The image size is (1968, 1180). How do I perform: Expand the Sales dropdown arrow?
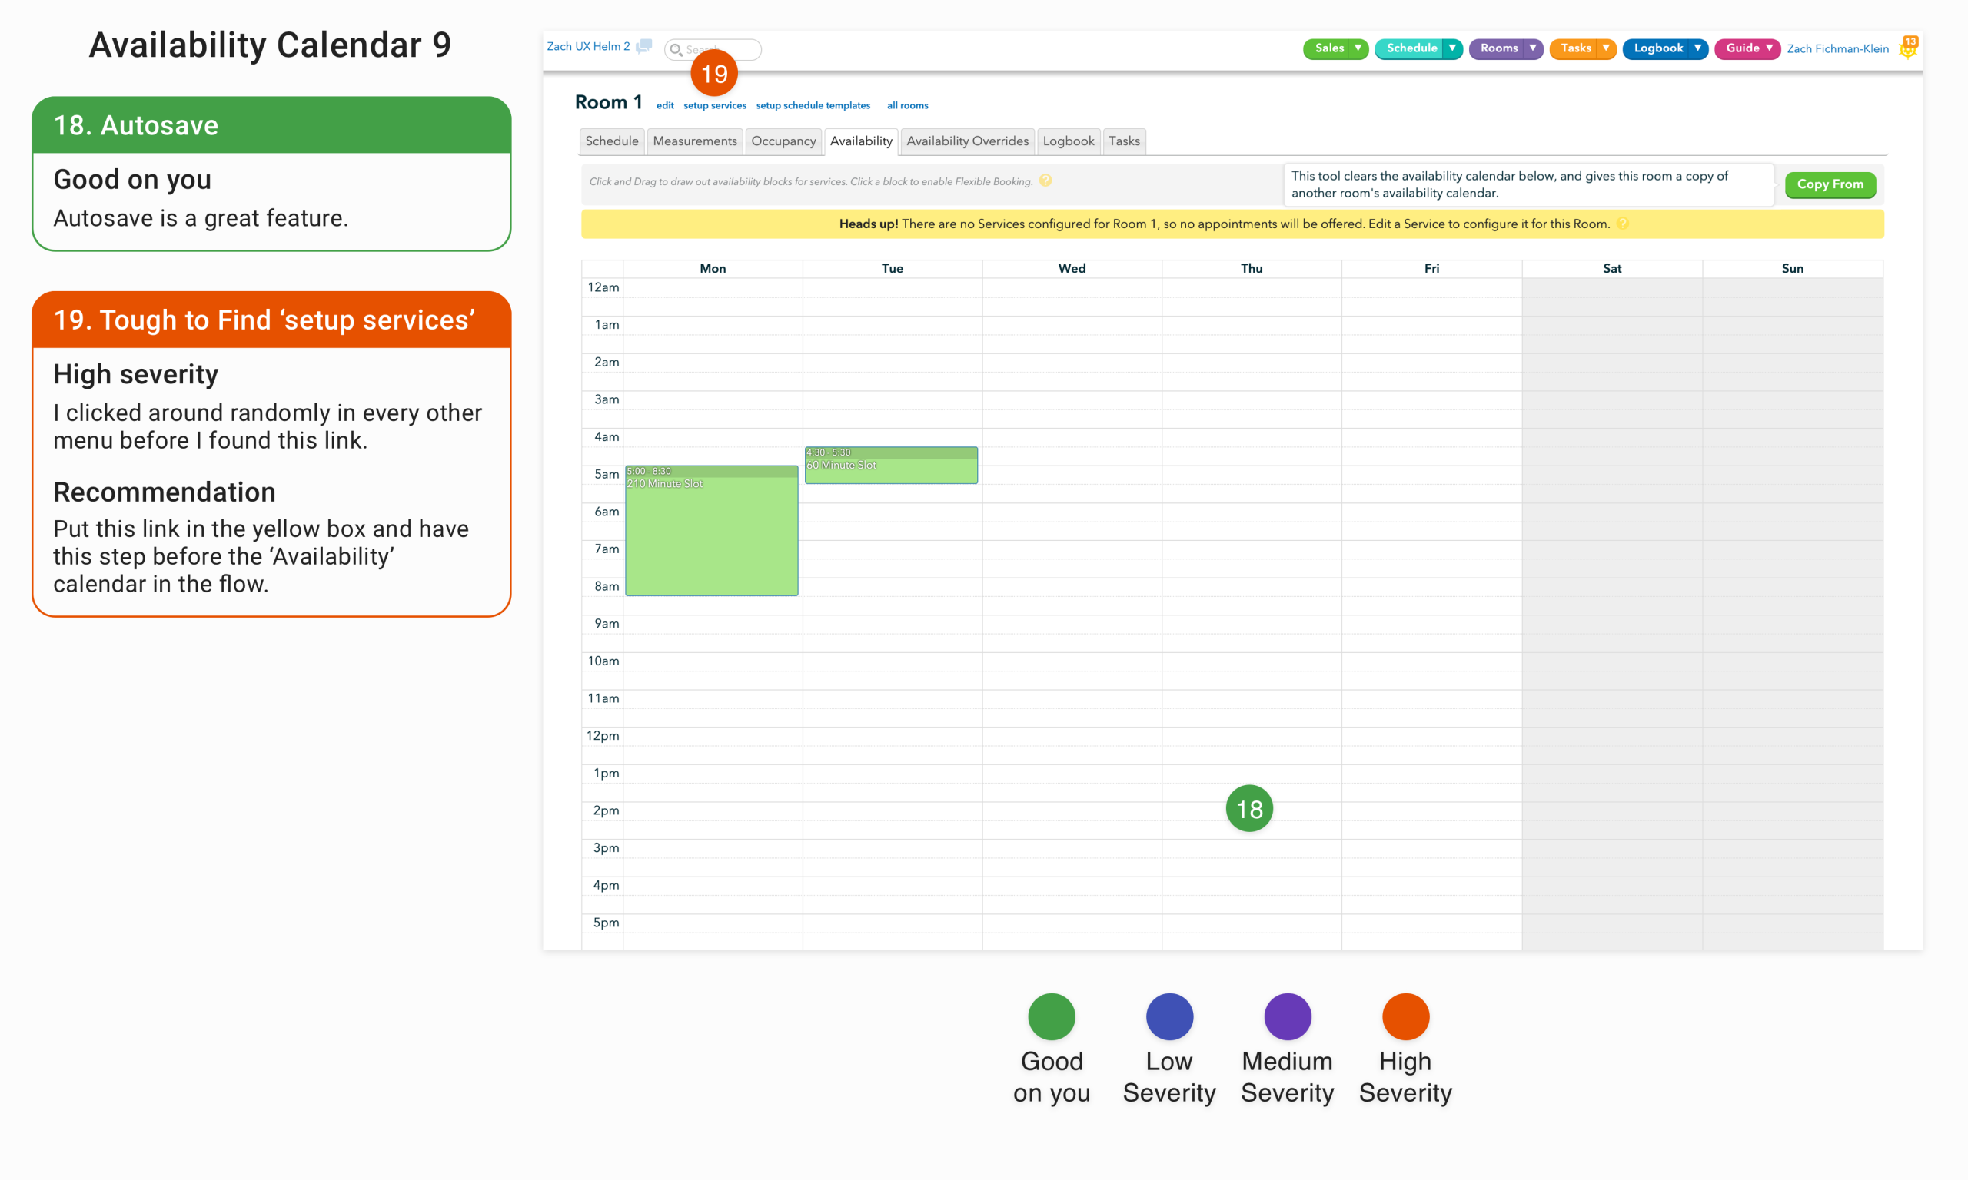pyautogui.click(x=1358, y=48)
